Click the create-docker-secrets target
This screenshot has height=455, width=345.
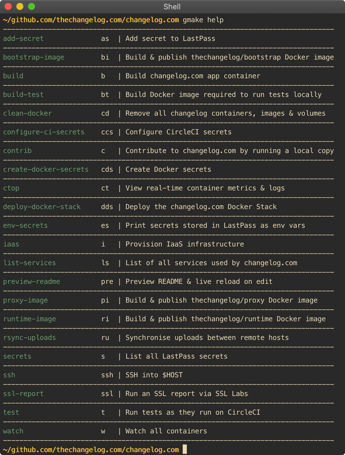[46, 169]
